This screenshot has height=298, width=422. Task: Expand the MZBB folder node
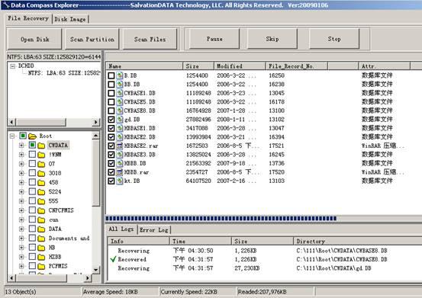pyautogui.click(x=21, y=257)
